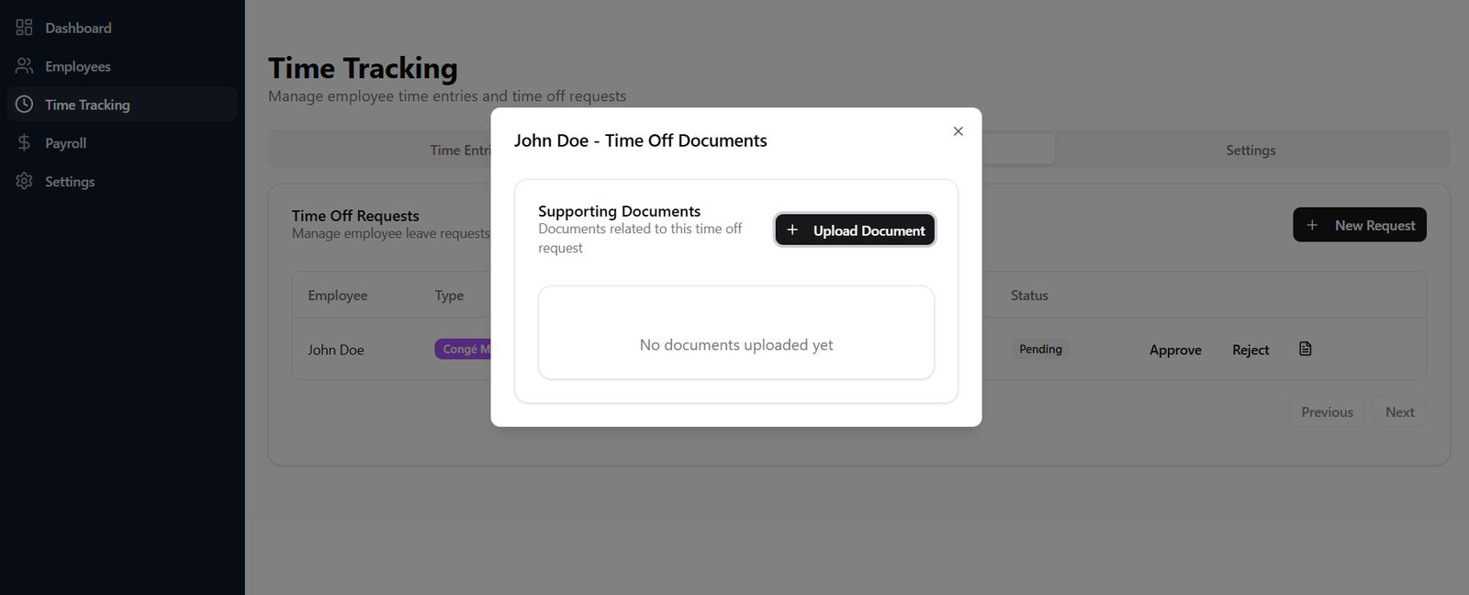Click the Status column header
The height and width of the screenshot is (595, 1469).
1029,296
